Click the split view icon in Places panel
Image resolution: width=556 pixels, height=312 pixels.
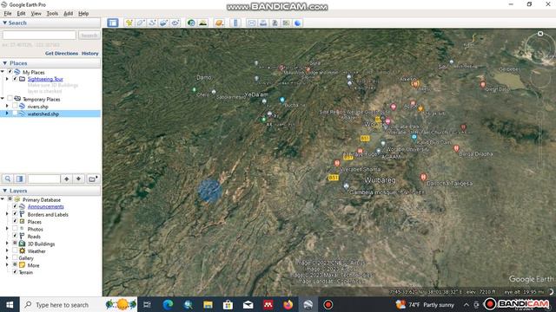tap(20, 179)
